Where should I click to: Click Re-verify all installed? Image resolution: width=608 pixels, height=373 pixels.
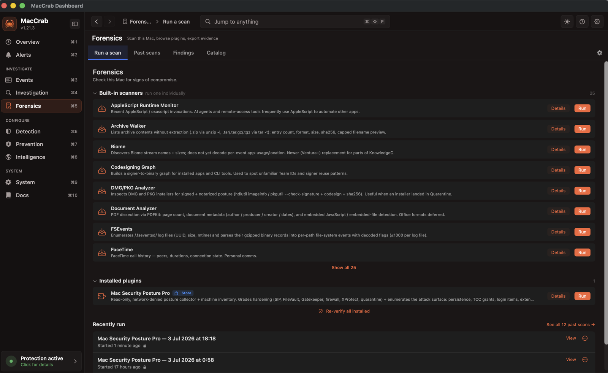pyautogui.click(x=344, y=311)
